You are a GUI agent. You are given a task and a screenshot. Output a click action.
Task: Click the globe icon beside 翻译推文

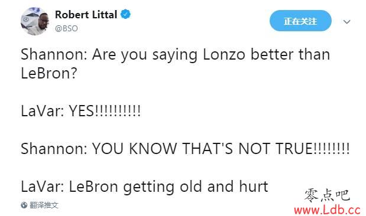coord(24,205)
